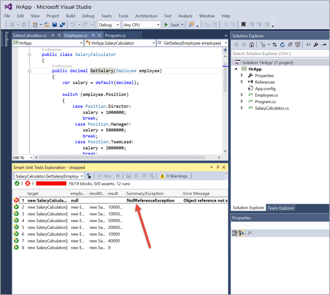Image resolution: width=330 pixels, height=295 pixels.
Task: Click the Collapse All icon in Solution Explorer
Action: (x=290, y=45)
